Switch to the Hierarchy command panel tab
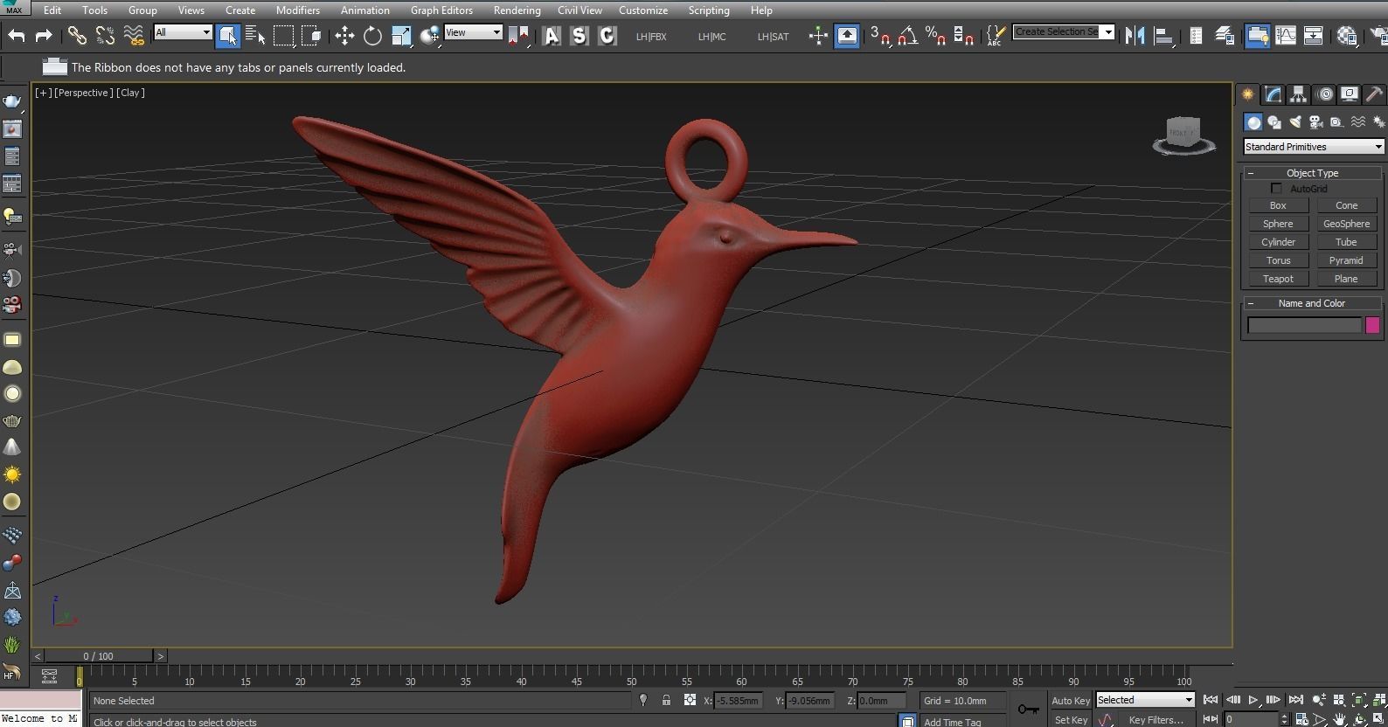This screenshot has height=727, width=1388. (1298, 94)
